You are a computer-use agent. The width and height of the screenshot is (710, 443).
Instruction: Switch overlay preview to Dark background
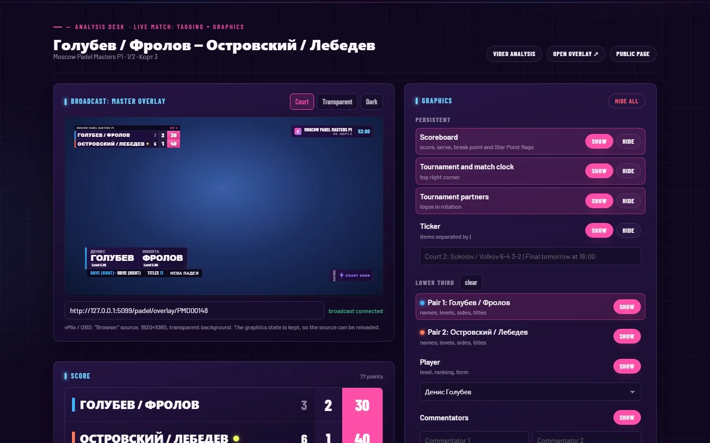tap(372, 102)
